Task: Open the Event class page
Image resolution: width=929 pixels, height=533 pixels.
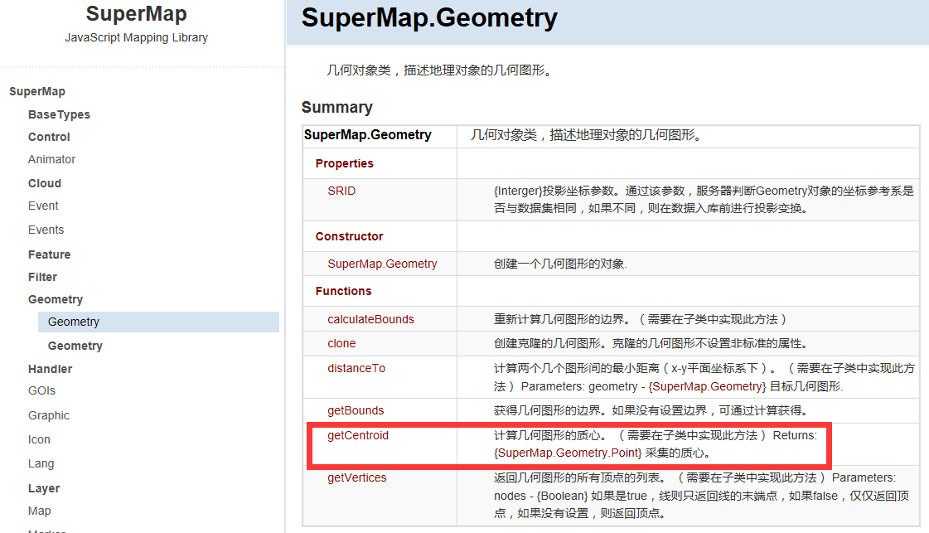Action: click(x=42, y=206)
